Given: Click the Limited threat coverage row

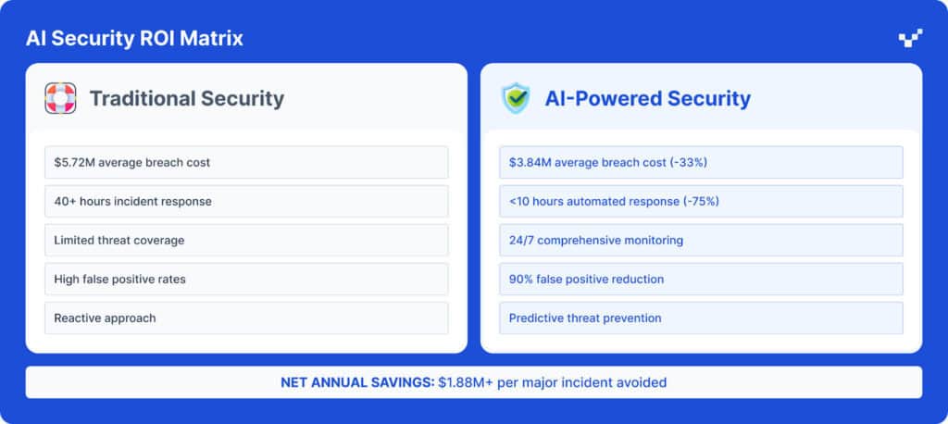Looking at the screenshot, I should [246, 240].
